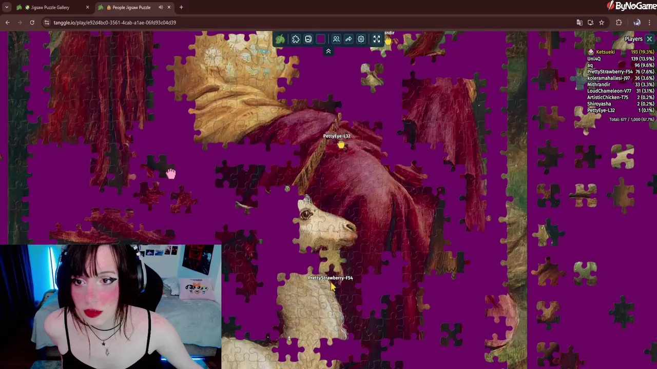Close the People Jigsaw Puzzle tab
Viewport: 657px width, 369px height.
pos(168,7)
